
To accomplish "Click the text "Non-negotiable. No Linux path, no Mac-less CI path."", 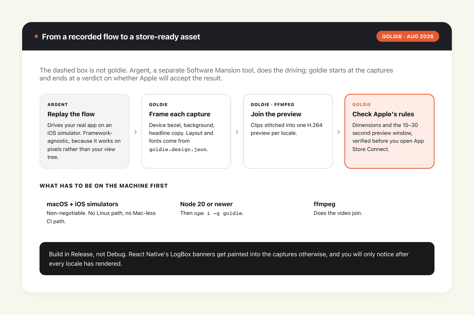I will (101, 217).
